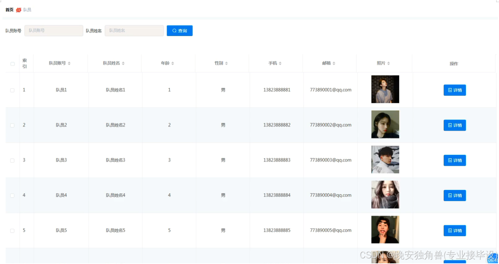Open photo thumbnail of 队员5
This screenshot has height=264, width=499.
pos(385,229)
